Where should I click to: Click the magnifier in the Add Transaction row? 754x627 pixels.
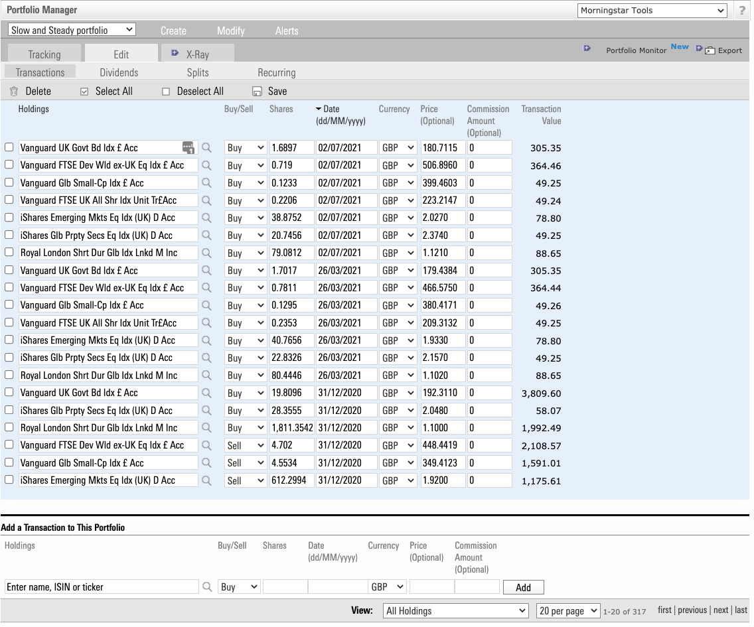point(206,587)
